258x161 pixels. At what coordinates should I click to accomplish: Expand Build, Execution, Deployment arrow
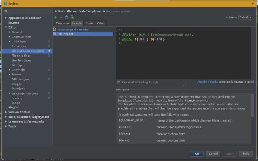(6, 117)
